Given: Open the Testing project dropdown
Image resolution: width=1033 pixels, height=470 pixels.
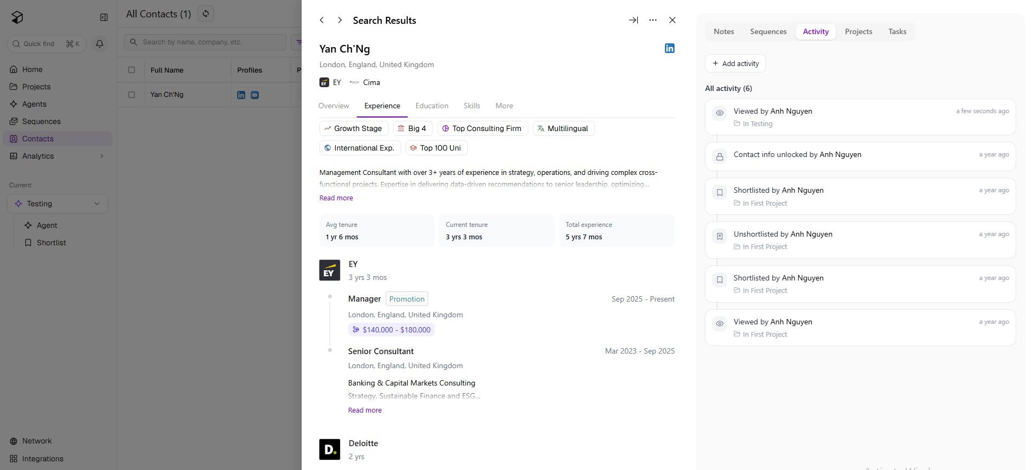Looking at the screenshot, I should tap(58, 204).
